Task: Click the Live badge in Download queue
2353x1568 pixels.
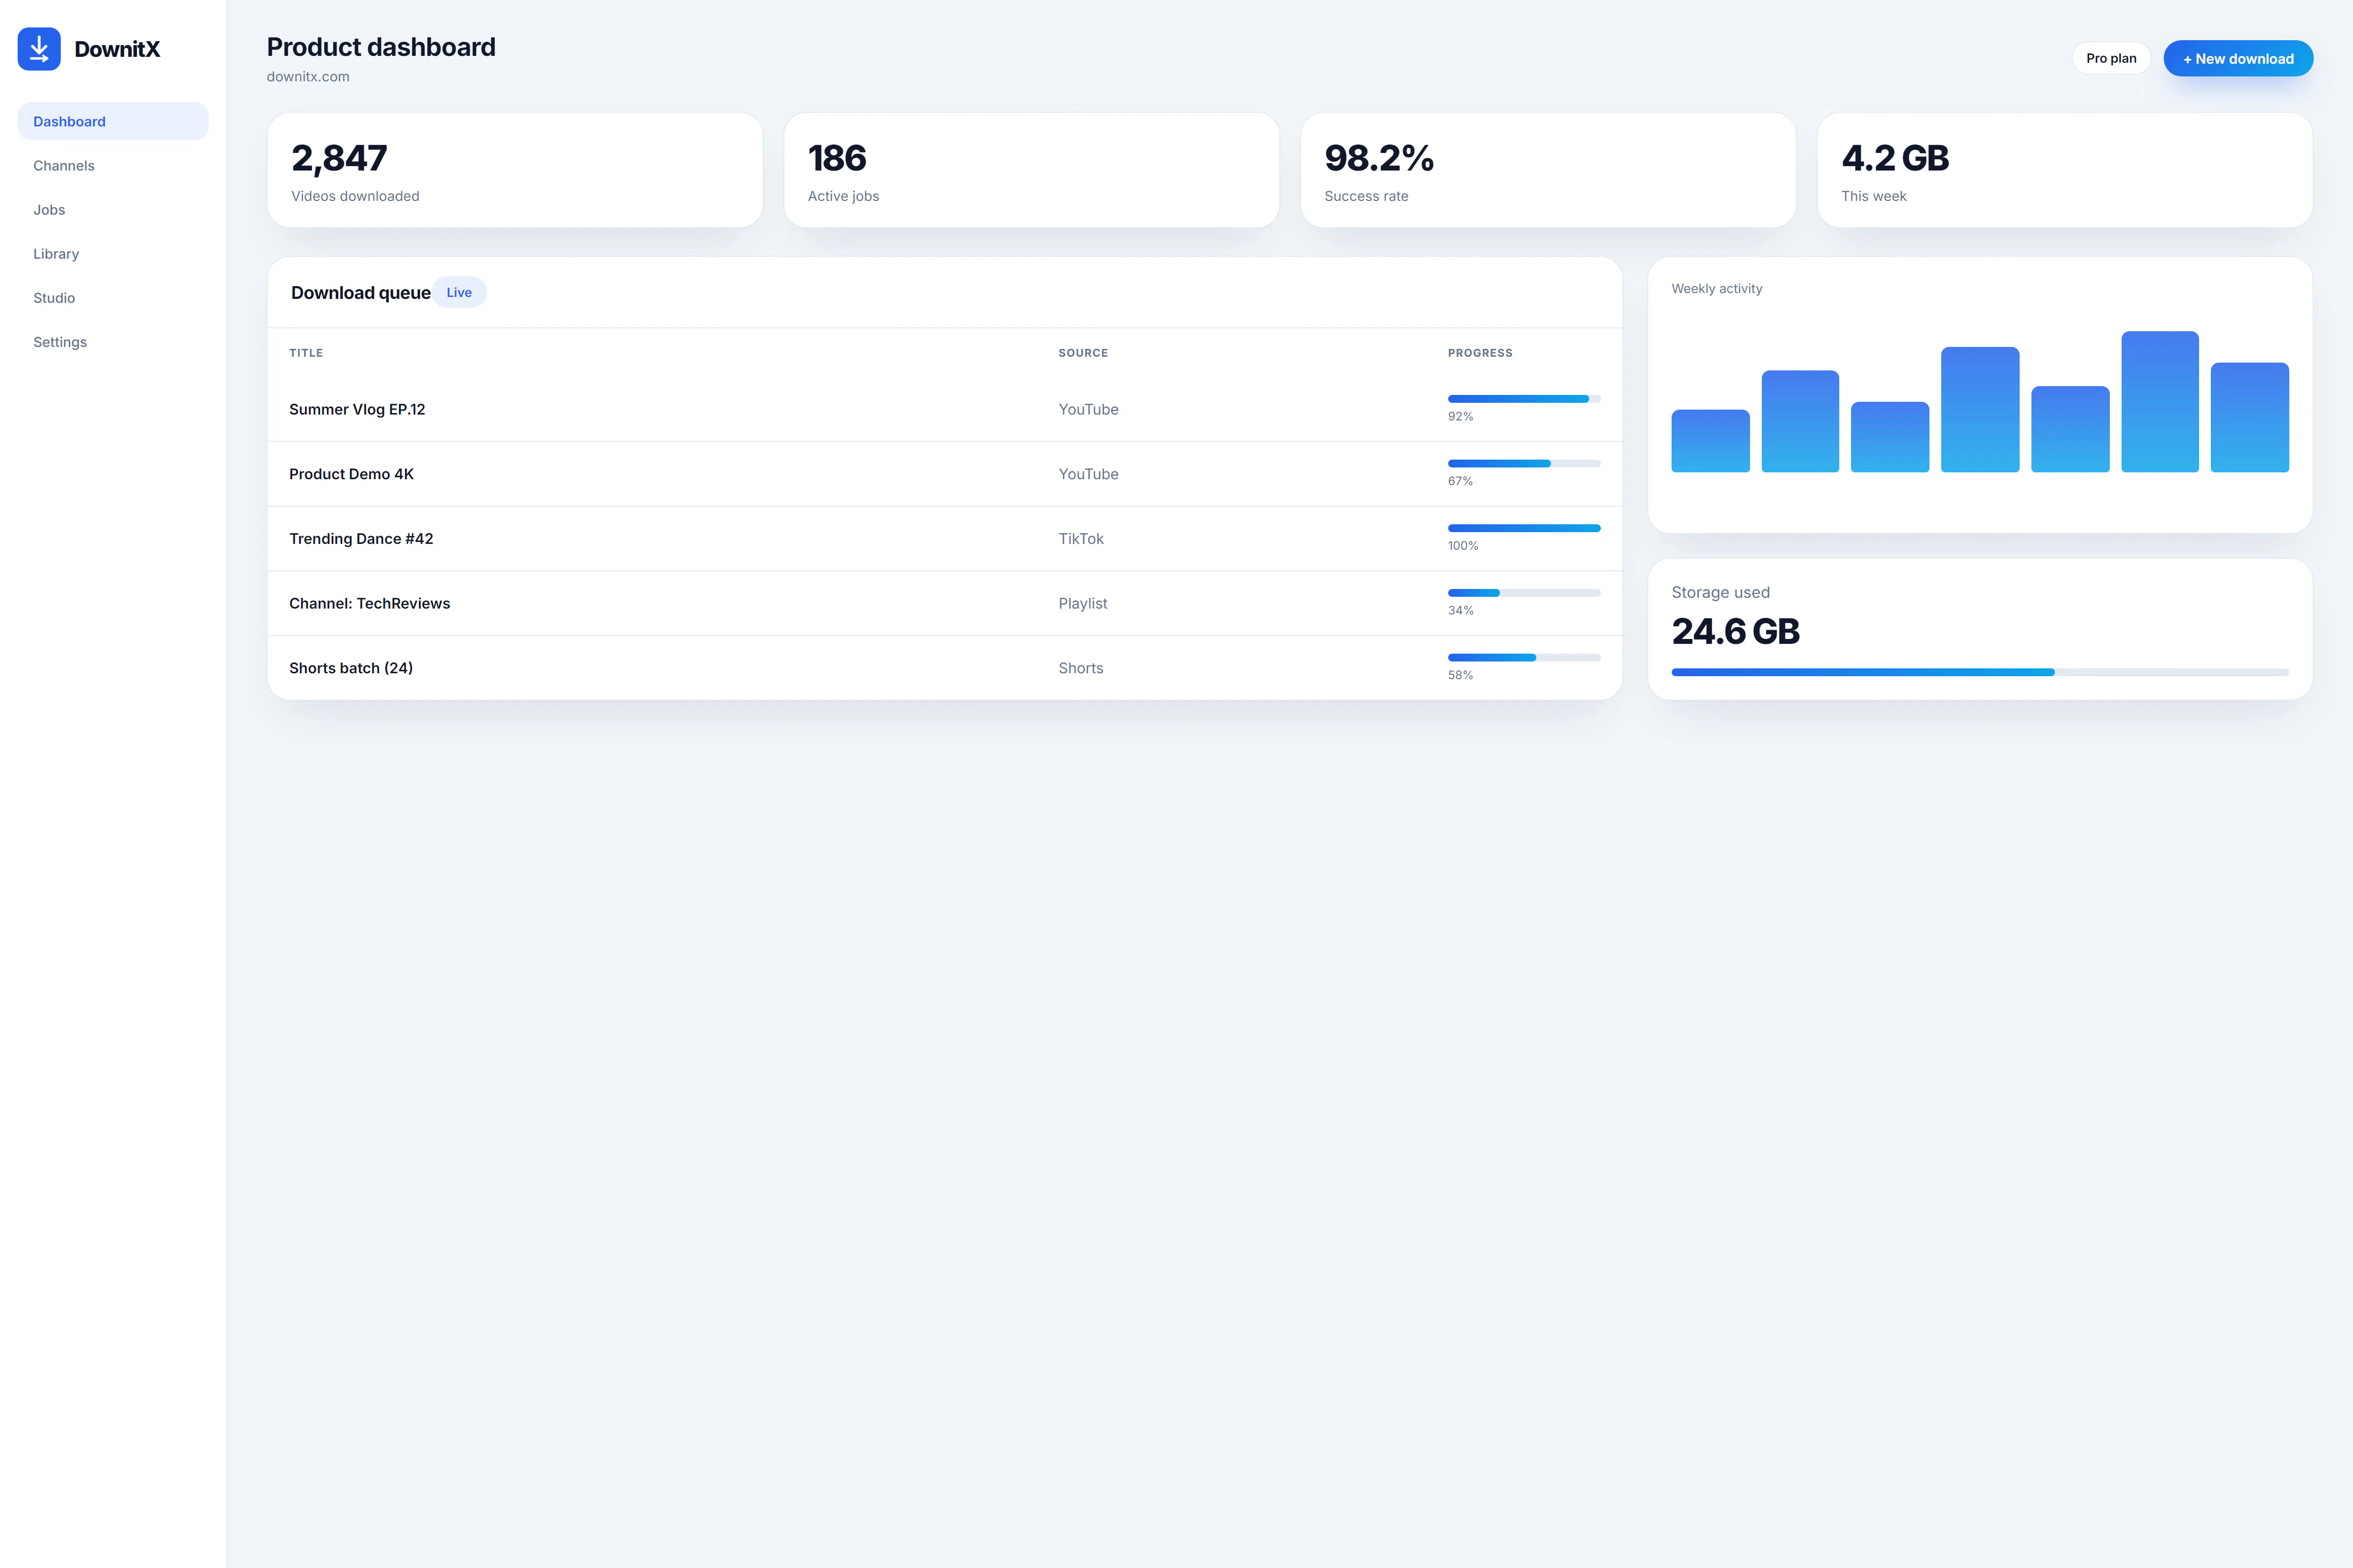Action: pyautogui.click(x=459, y=292)
